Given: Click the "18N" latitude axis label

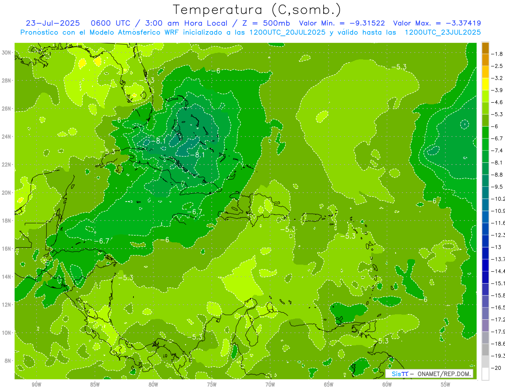Looking at the screenshot, I should 7,220.
